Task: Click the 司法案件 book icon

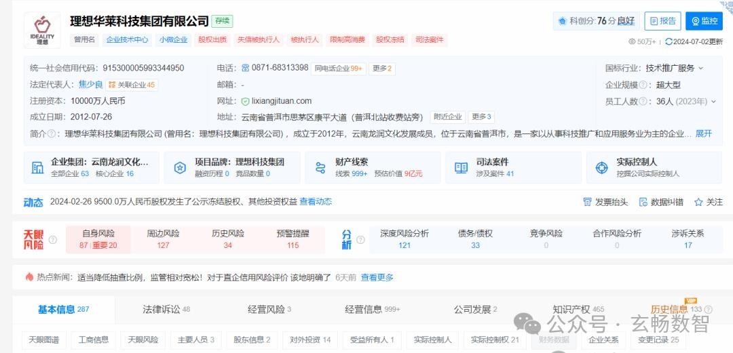Action: (x=461, y=167)
